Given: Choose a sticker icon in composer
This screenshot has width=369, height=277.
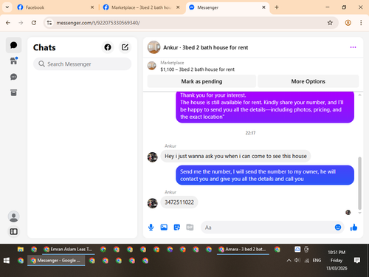Looking at the screenshot, I should [x=177, y=228].
